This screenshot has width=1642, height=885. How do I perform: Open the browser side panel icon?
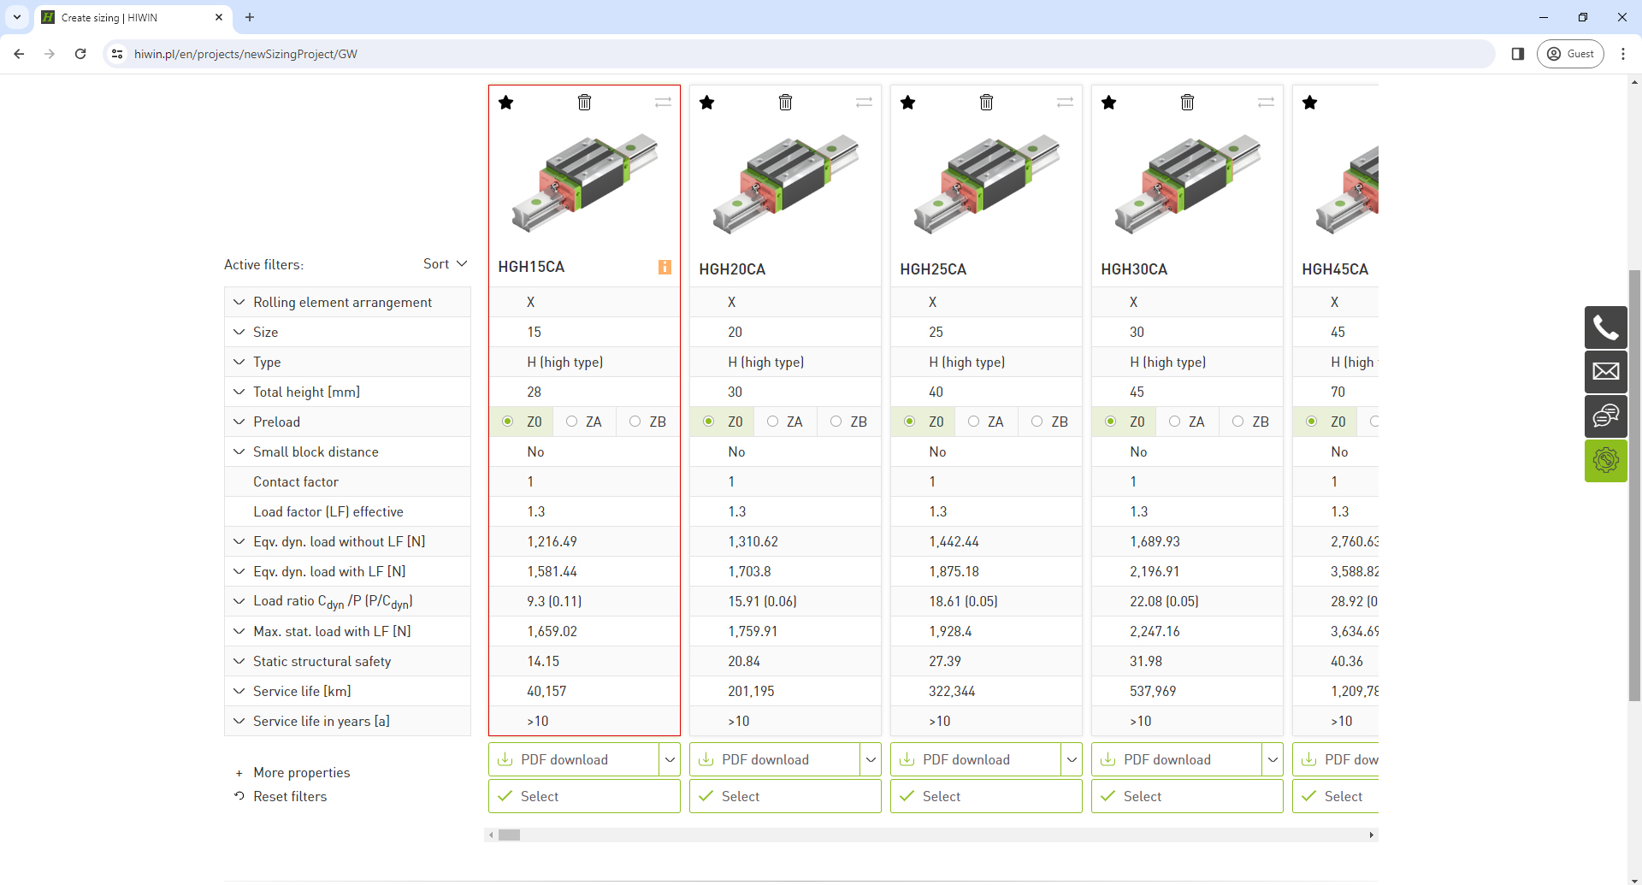point(1518,54)
